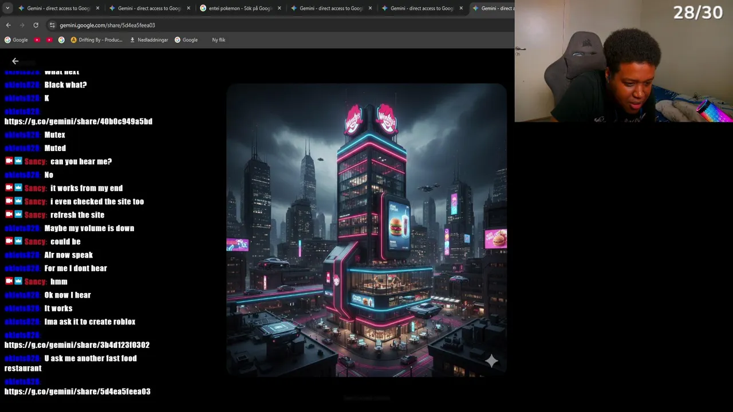Select chat message 'hmm'
Screen dimensions: 733x412
[59, 282]
